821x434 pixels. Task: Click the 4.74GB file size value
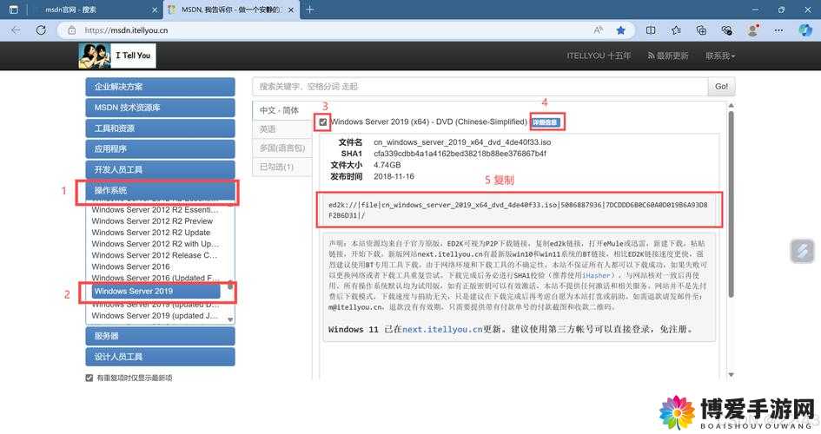387,165
